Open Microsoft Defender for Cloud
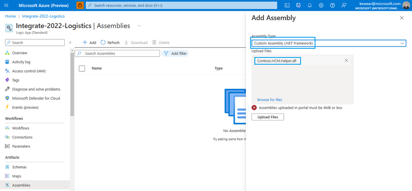The width and height of the screenshot is (412, 191). click(35, 98)
